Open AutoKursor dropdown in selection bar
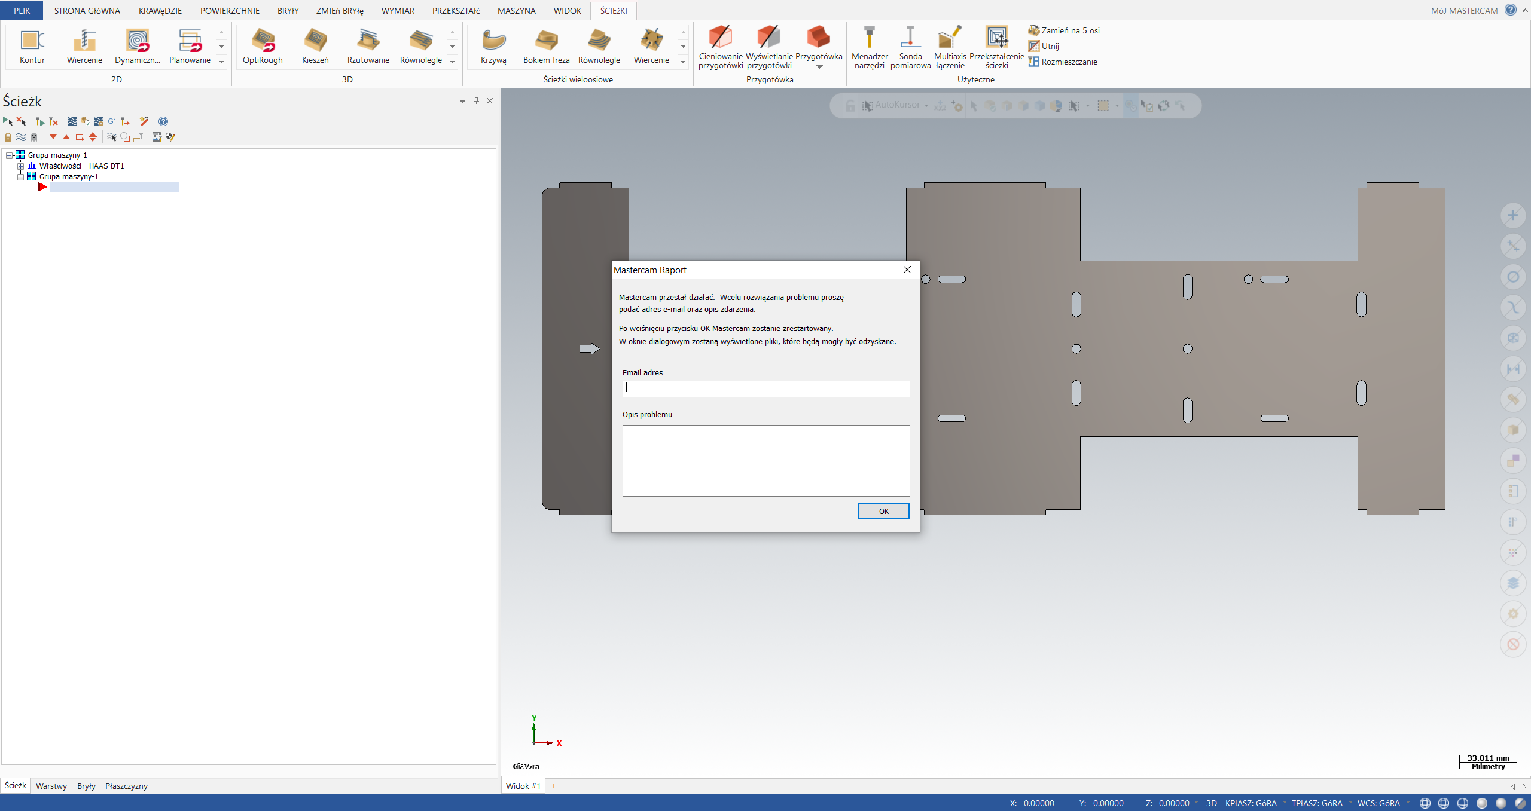Viewport: 1531px width, 811px height. click(x=926, y=106)
